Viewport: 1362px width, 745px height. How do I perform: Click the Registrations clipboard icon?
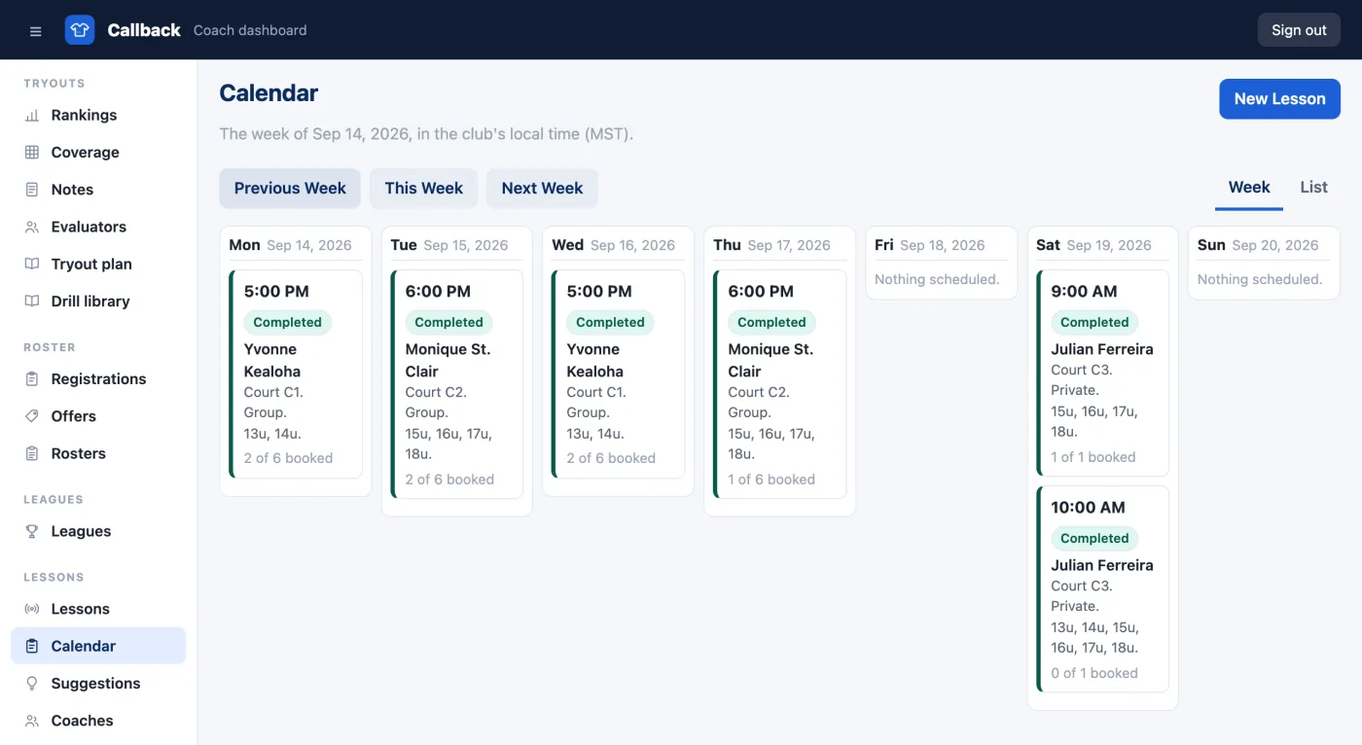32,379
